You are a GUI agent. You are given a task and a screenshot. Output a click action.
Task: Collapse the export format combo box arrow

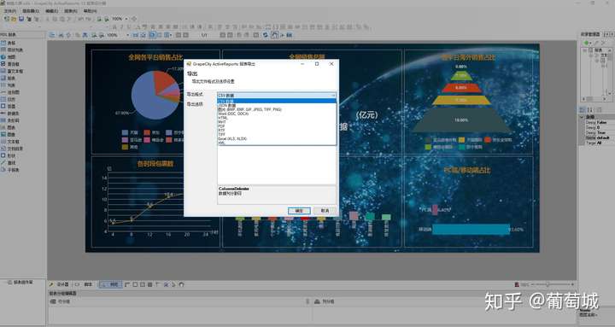333,96
